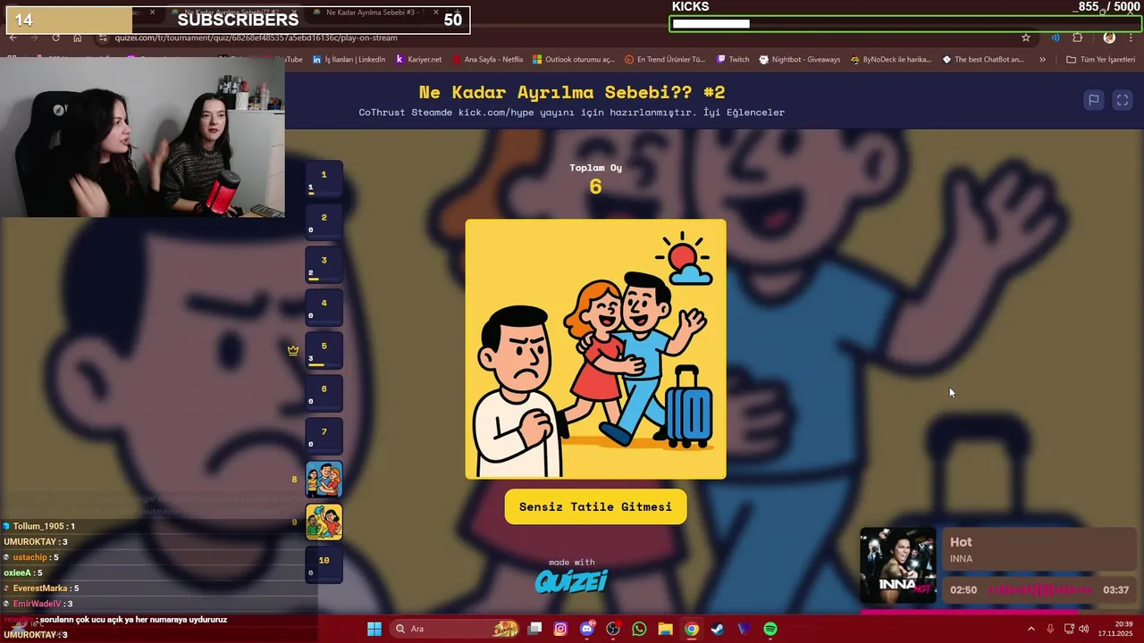Screen dimensions: 1144x643
Task: Open the thumbnail in slot 8
Action: click(x=324, y=480)
